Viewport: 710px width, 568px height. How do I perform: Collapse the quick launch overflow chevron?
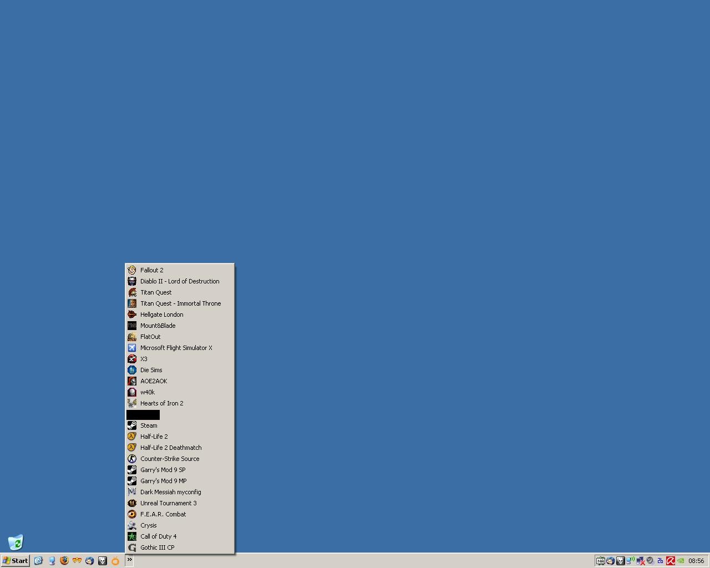(129, 560)
